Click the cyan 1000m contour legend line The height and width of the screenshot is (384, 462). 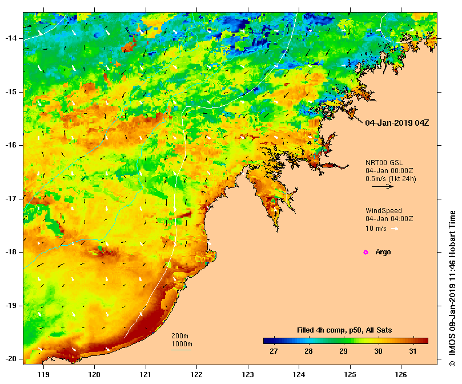(x=182, y=350)
